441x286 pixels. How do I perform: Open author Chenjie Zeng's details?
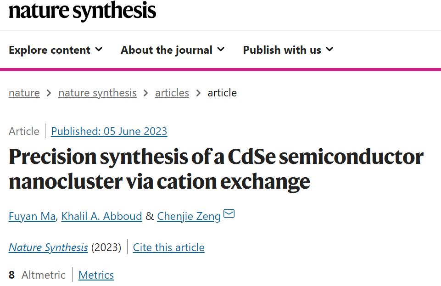[189, 216]
